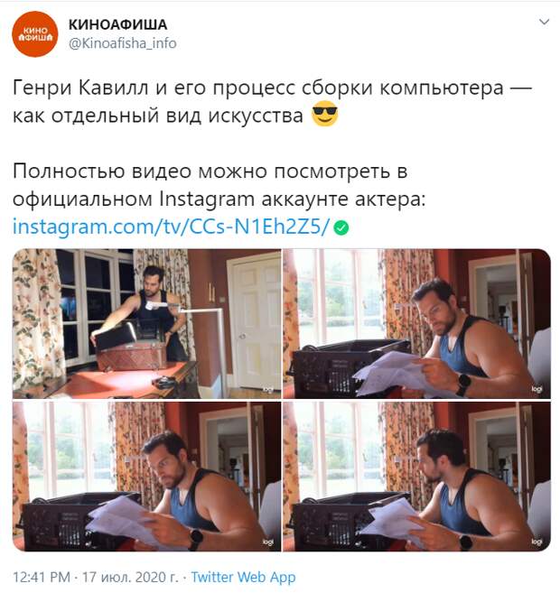Screen dimensions: 560x593
Task: Click the 17 июл. 2020 г. date
Action: pyautogui.click(x=130, y=577)
